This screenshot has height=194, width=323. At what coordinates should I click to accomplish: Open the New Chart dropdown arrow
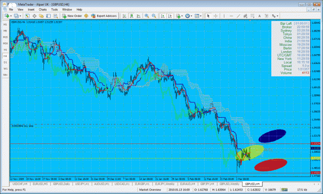[x=11, y=16]
